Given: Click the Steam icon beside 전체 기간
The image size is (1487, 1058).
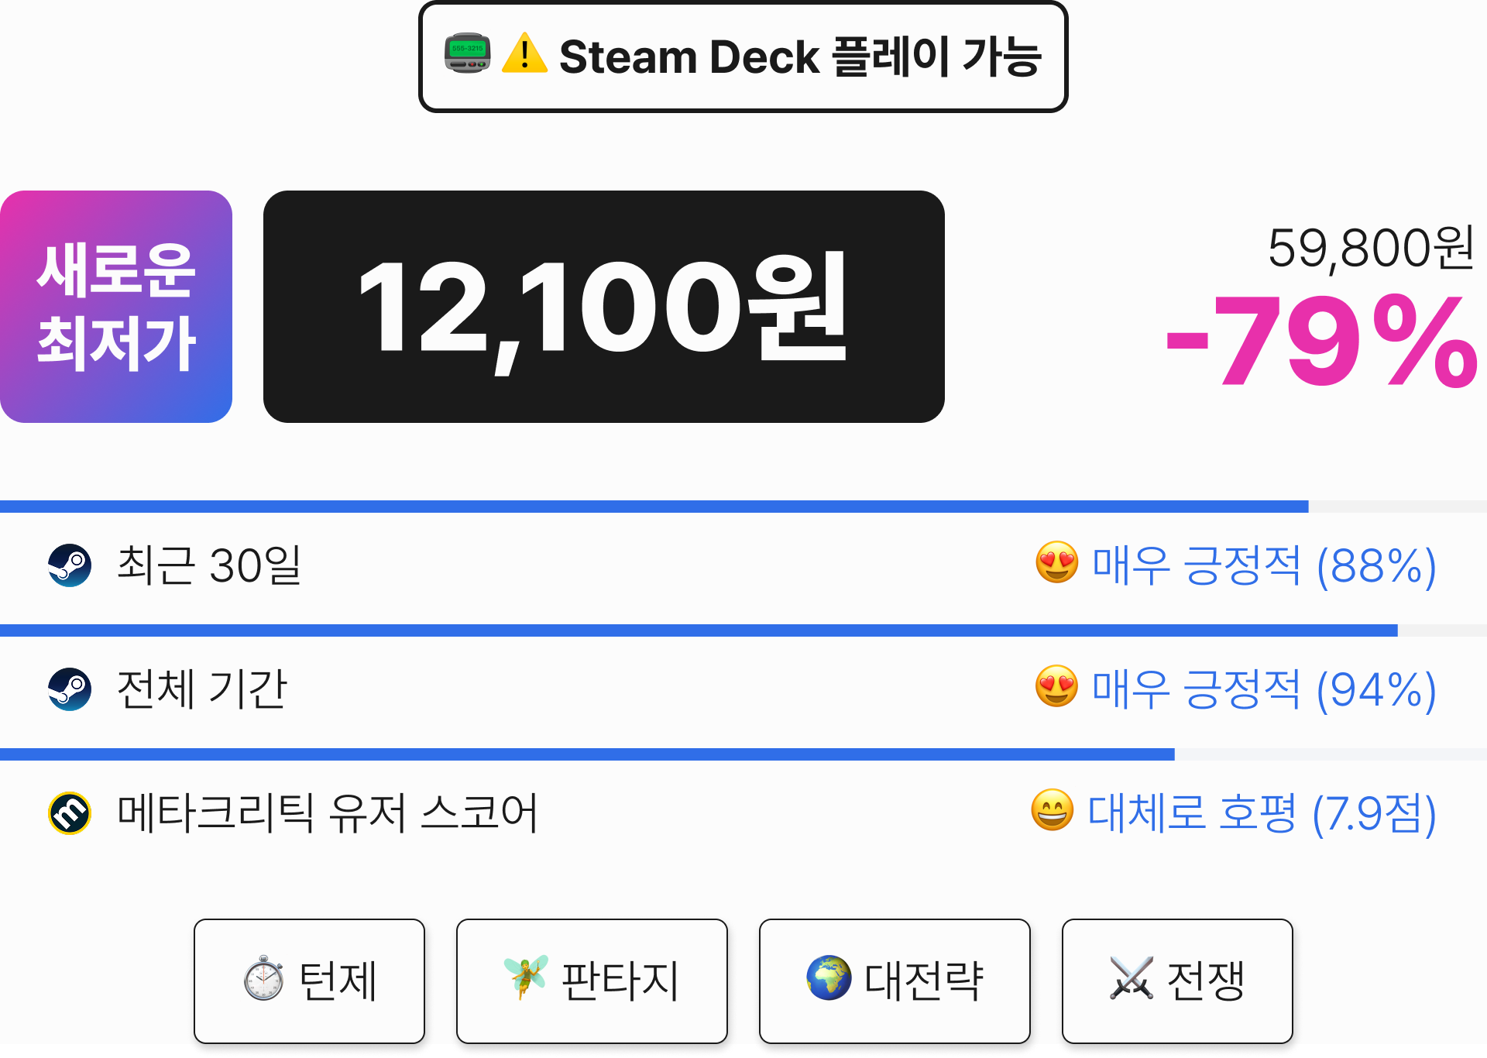Looking at the screenshot, I should click(70, 689).
